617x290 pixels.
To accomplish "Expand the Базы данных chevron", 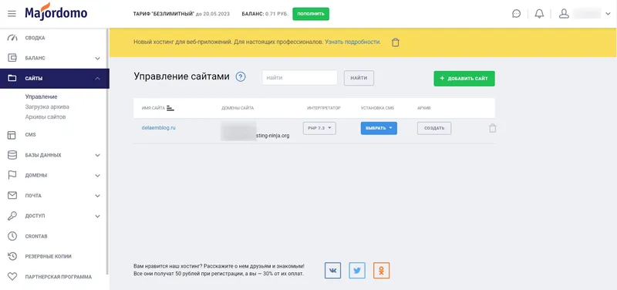I will point(98,156).
